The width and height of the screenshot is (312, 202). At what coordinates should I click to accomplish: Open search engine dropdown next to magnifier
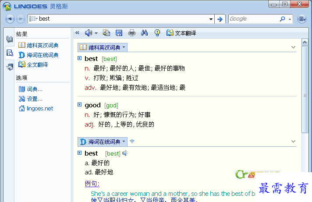point(290,19)
